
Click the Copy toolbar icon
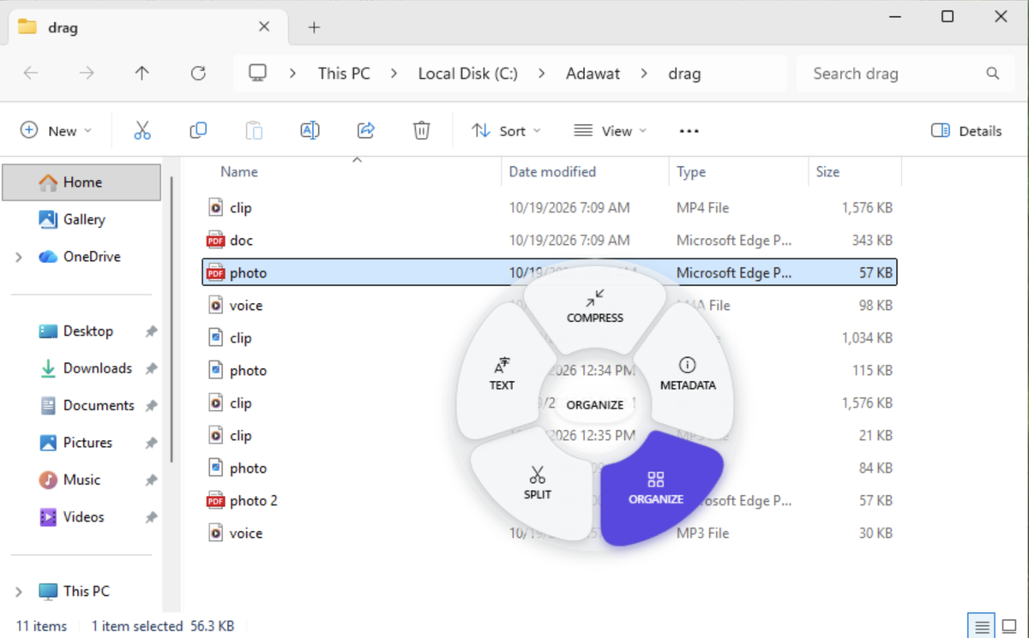pyautogui.click(x=198, y=130)
